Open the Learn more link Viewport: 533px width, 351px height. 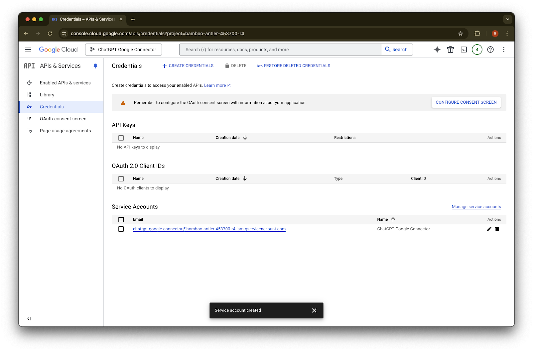pyautogui.click(x=217, y=85)
